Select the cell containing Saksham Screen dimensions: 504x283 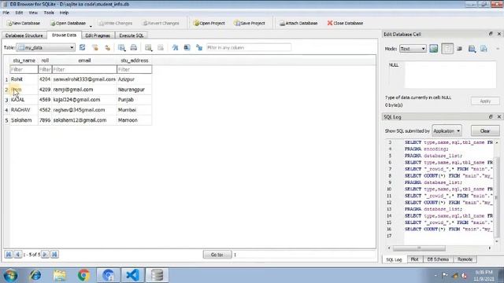click(x=24, y=120)
